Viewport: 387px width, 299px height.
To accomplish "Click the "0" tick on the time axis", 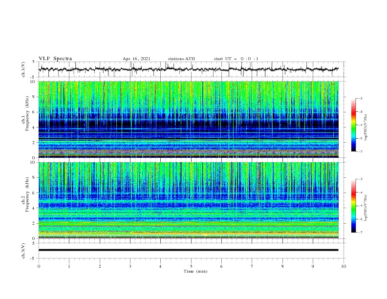I will 39,266.
